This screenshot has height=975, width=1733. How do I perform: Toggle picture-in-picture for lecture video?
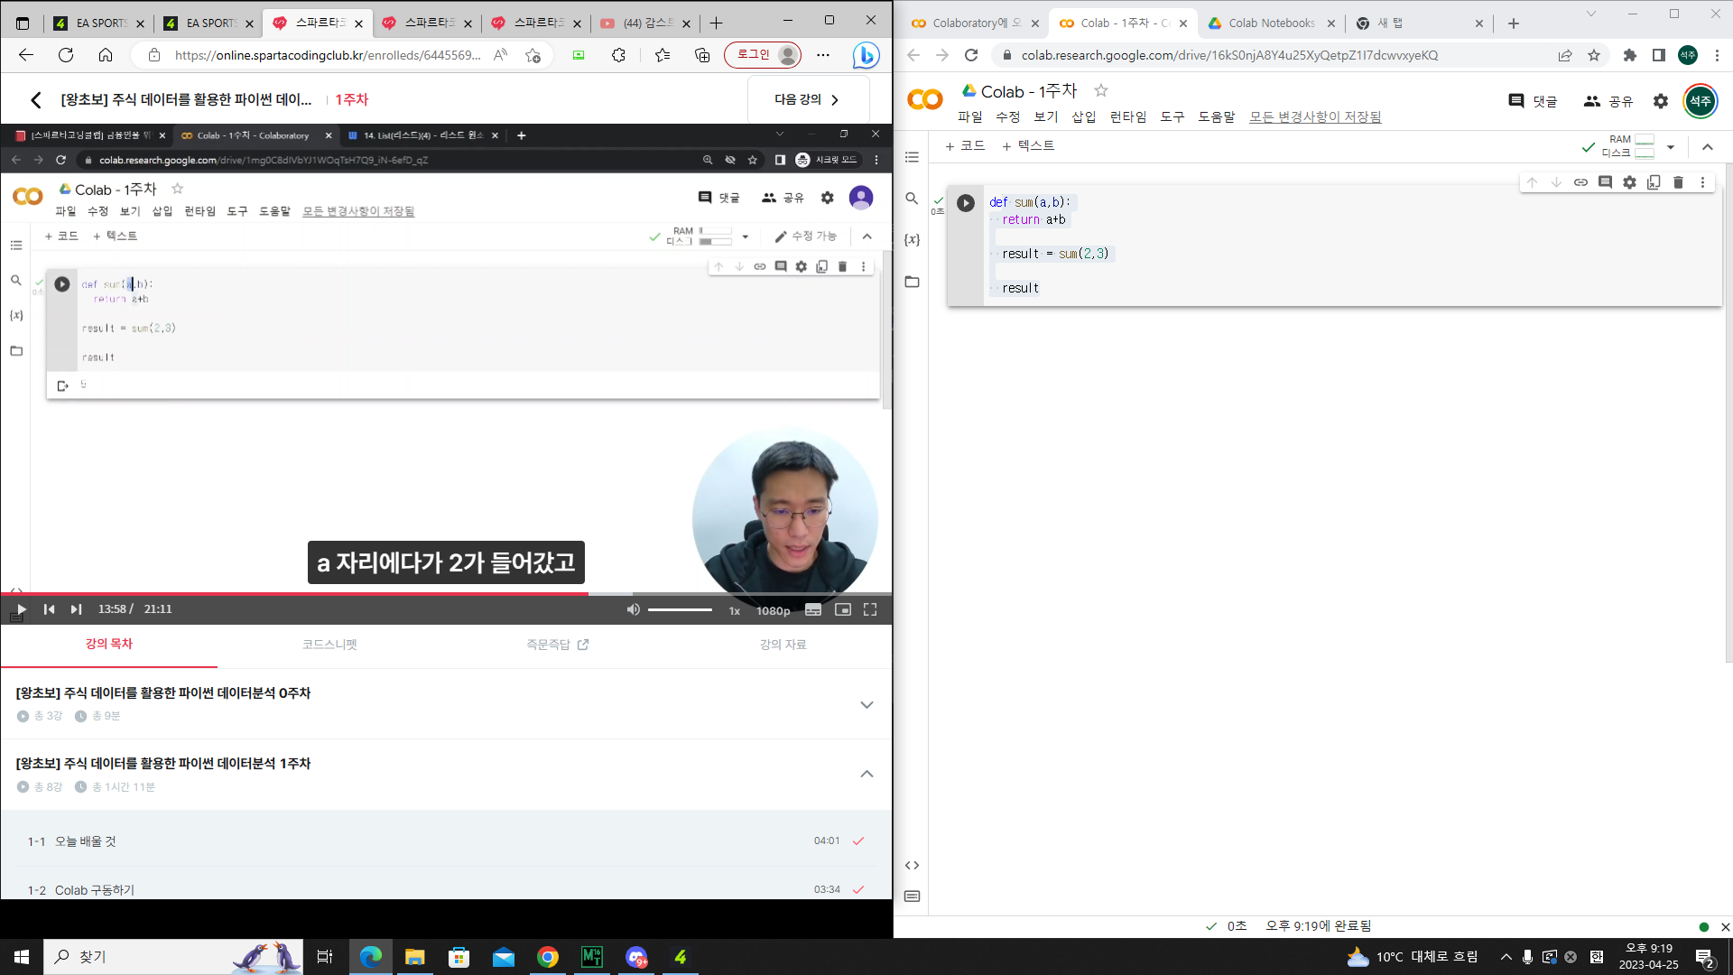(x=843, y=609)
